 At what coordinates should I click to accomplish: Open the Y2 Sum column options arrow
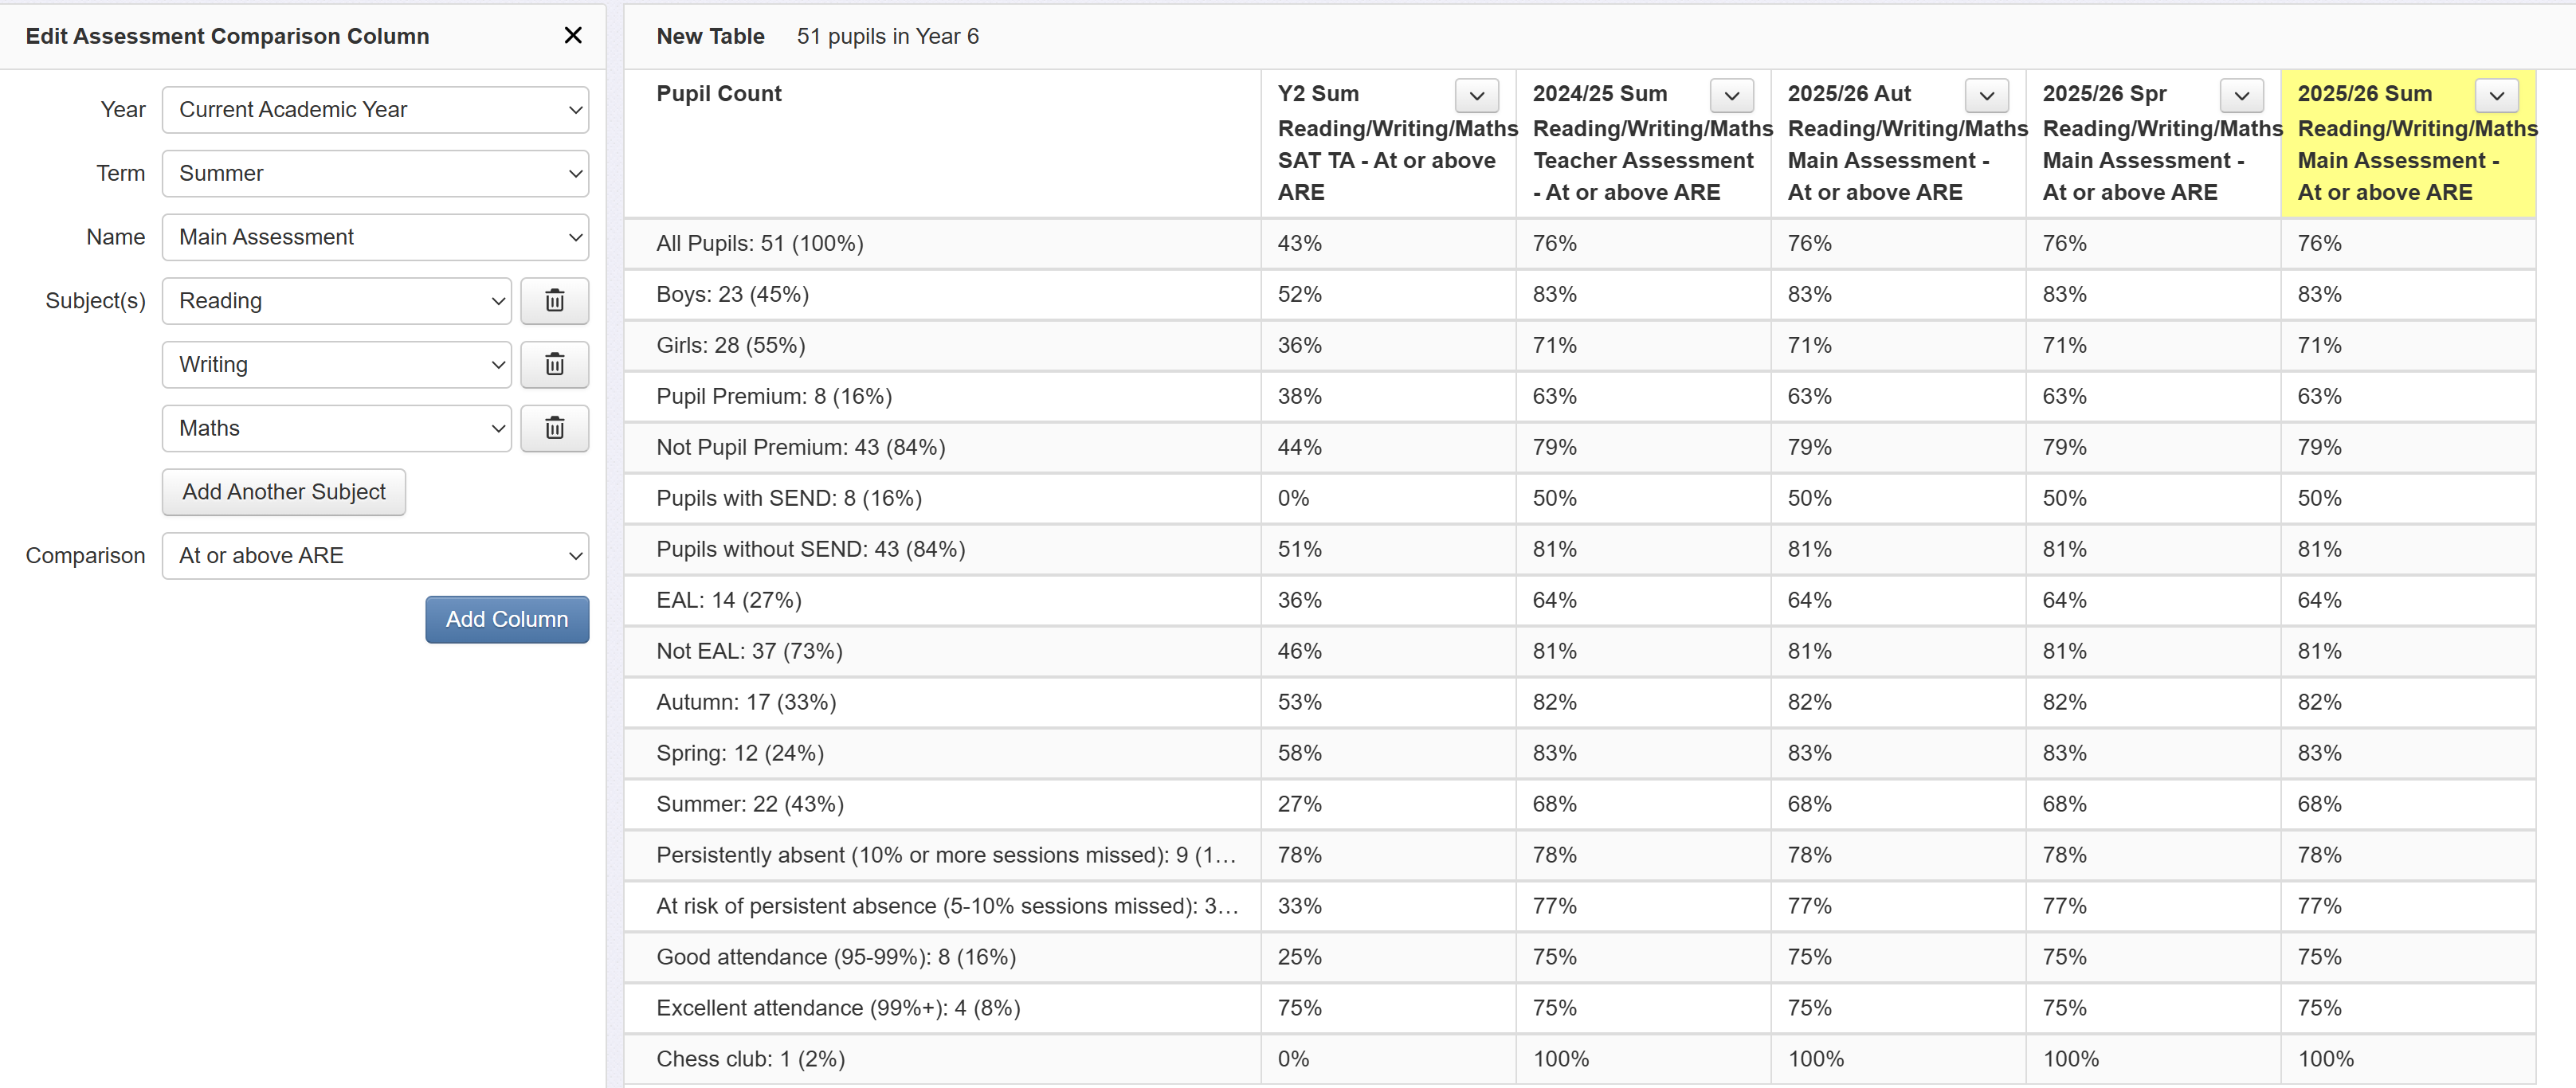click(x=1476, y=95)
